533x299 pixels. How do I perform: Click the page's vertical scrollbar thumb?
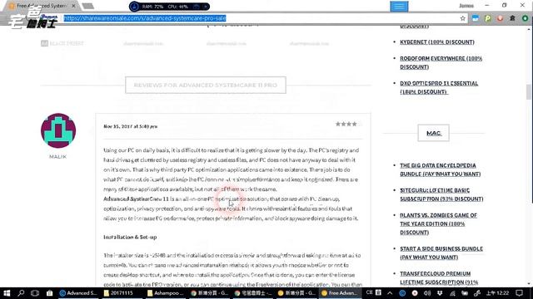pos(529,92)
